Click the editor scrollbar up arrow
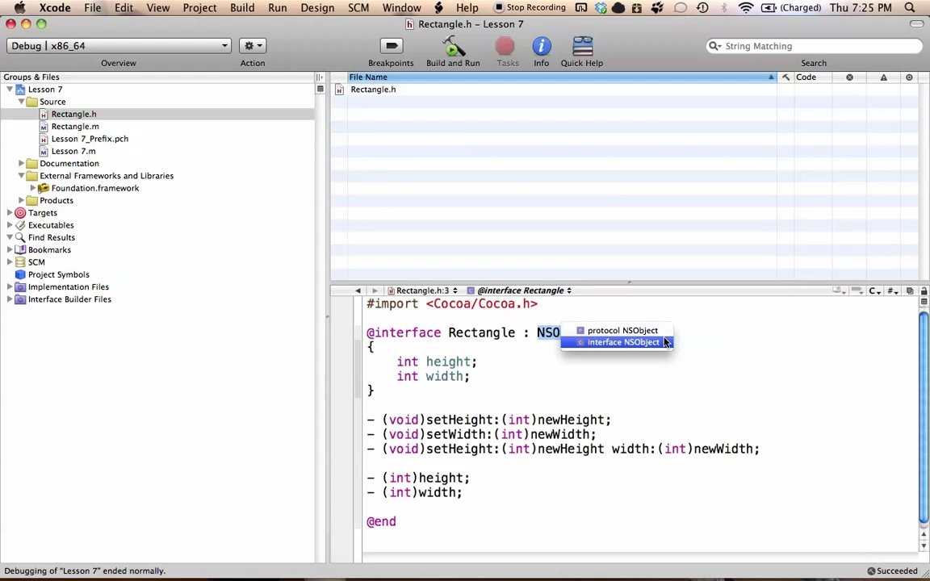The image size is (930, 581). point(924,534)
